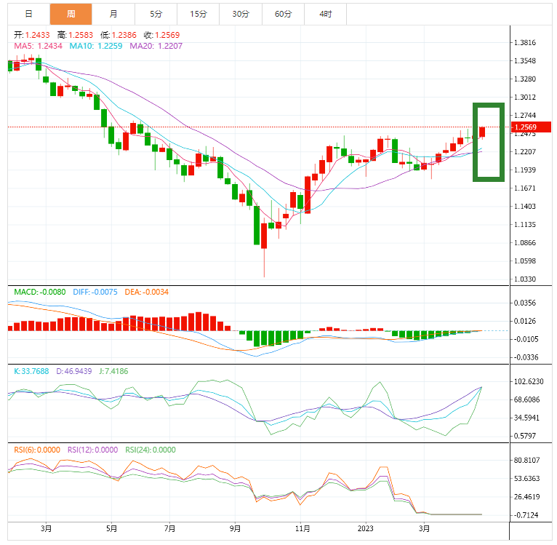Switch to the 4时 interval tab
The image size is (557, 545).
tap(325, 15)
